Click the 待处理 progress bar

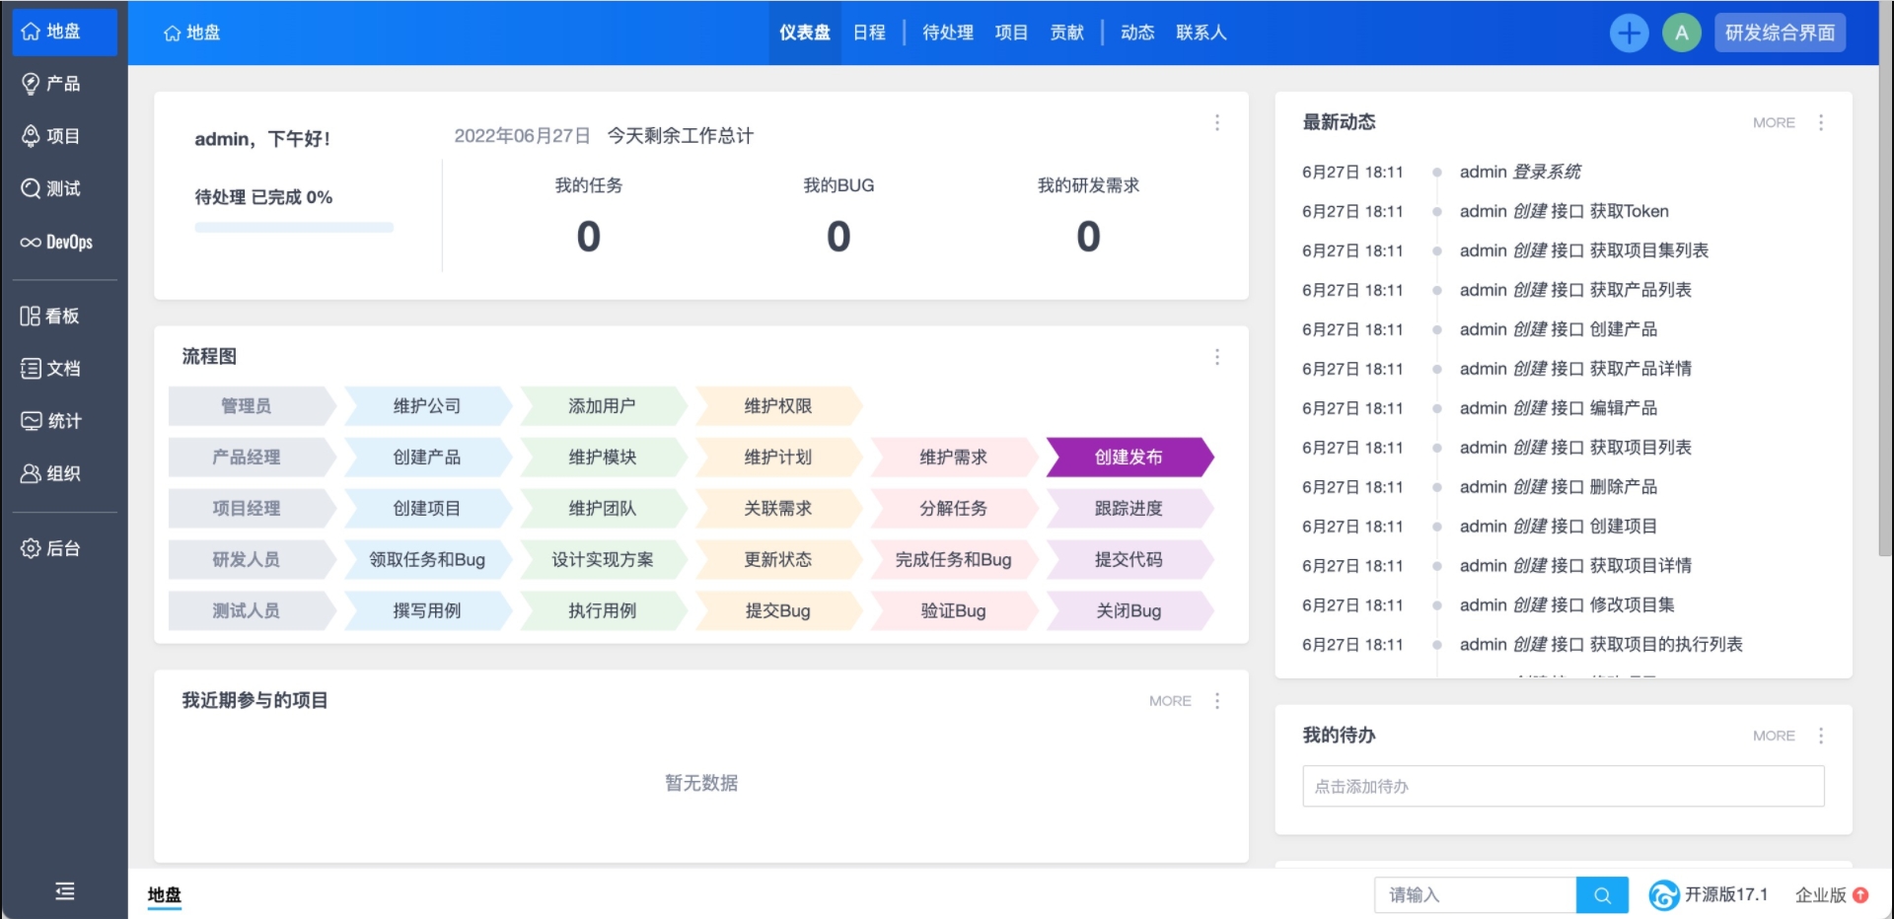(x=294, y=228)
